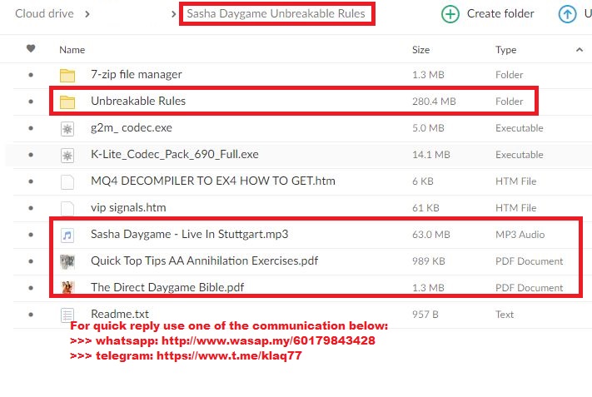Toggle favorite dot for vip signals.htm
Screen dimensions: 592x397
pos(31,208)
